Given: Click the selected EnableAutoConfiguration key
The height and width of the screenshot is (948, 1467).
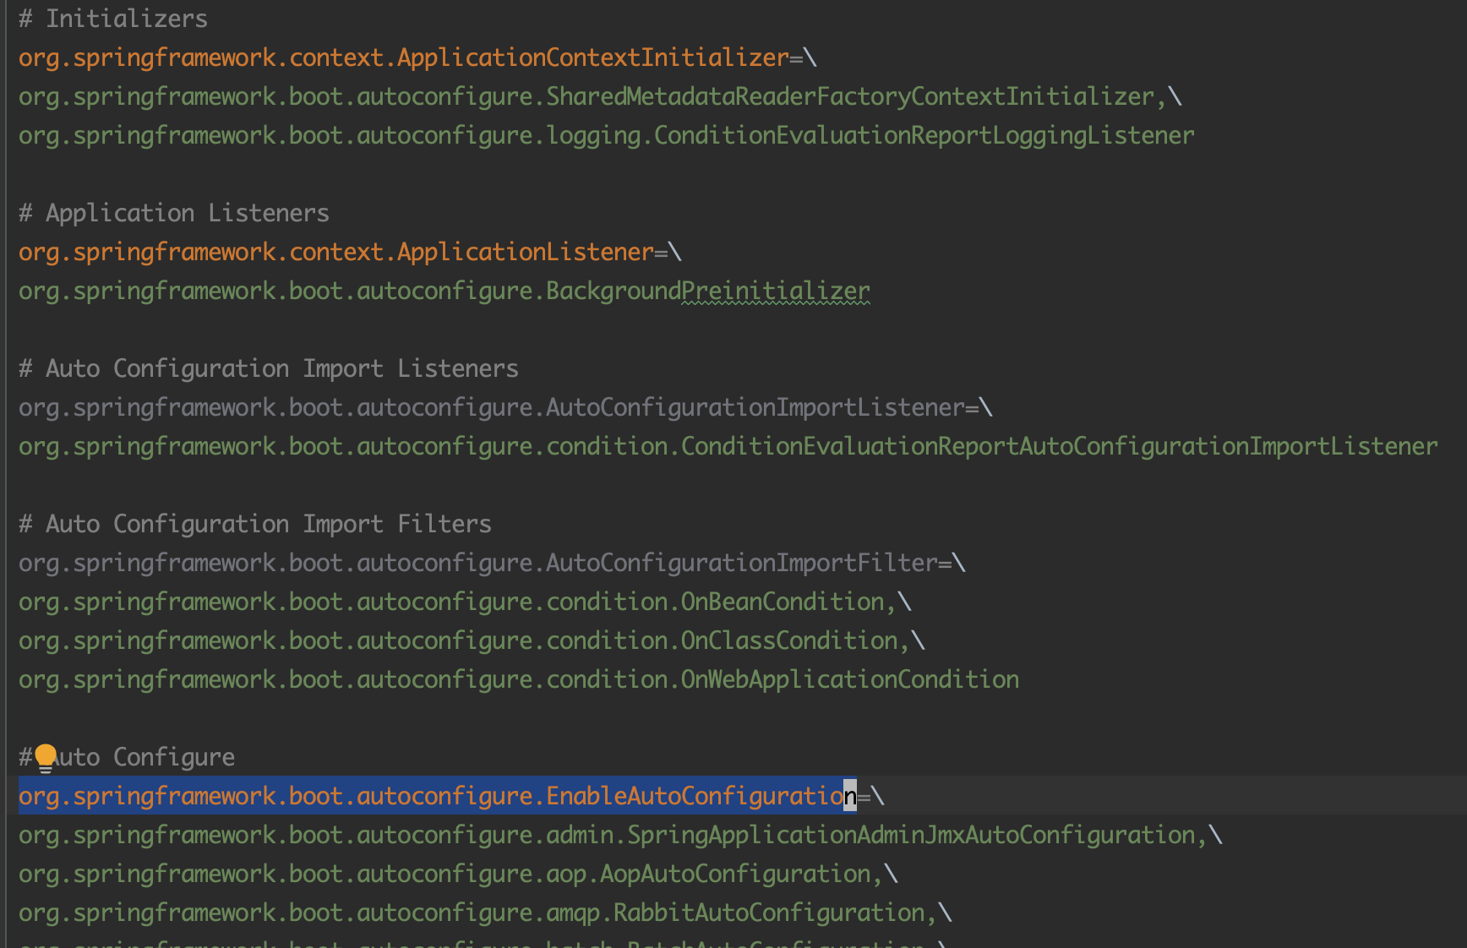Looking at the screenshot, I should tap(438, 796).
